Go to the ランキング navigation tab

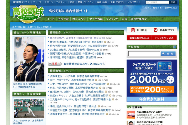pyautogui.click(x=112, y=19)
